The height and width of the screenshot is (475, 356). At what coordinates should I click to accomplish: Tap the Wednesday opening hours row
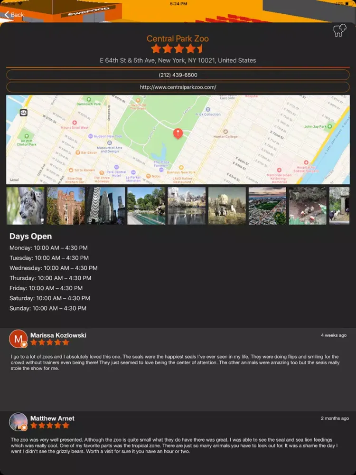pyautogui.click(x=54, y=268)
